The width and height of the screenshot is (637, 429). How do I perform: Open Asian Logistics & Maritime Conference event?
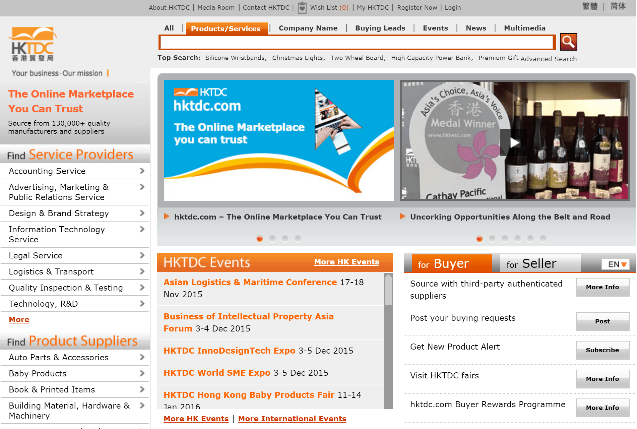point(250,282)
